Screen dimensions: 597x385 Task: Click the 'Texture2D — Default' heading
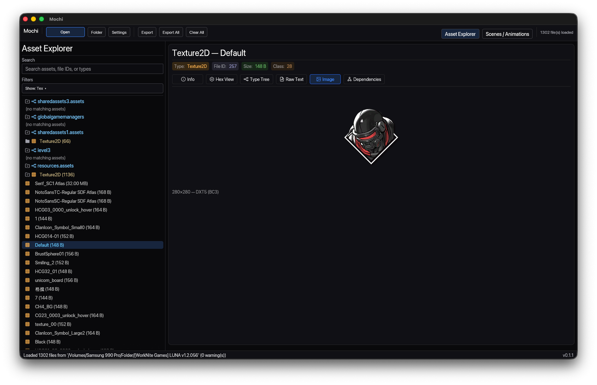click(209, 53)
